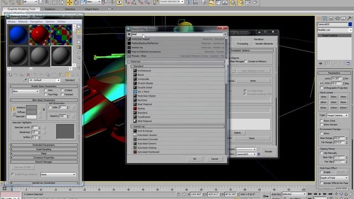This screenshot has width=354, height=199.
Task: Open the camera Type dropdown Target Camera
Action: click(337, 116)
